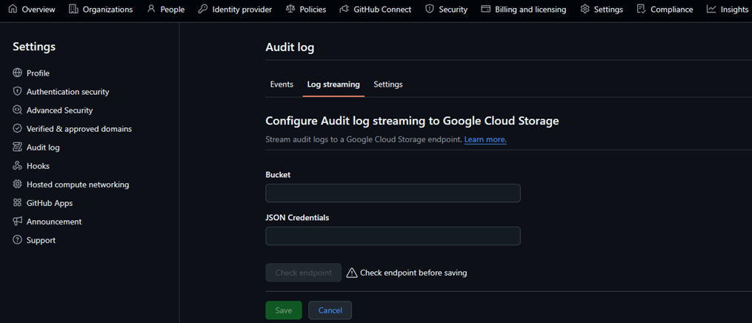Open Hooks in the sidebar
Image resolution: width=752 pixels, height=323 pixels.
[38, 166]
